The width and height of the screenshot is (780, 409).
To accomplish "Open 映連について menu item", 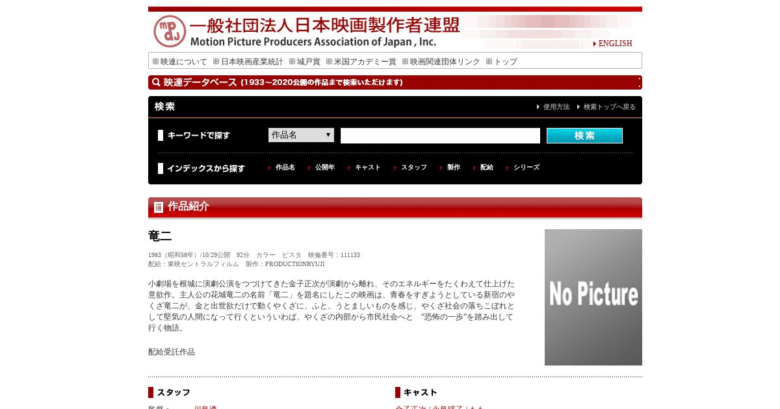I will 184,62.
